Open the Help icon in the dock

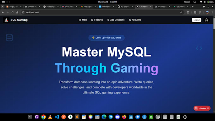pyautogui.click(x=144, y=117)
